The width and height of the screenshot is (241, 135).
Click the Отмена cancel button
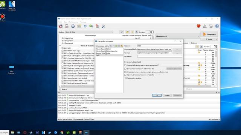(x=167, y=95)
